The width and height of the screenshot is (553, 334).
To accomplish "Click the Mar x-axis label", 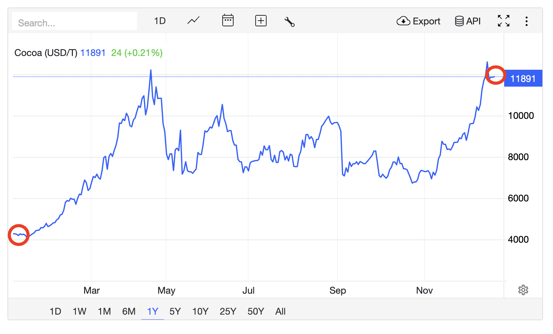I will pos(92,291).
